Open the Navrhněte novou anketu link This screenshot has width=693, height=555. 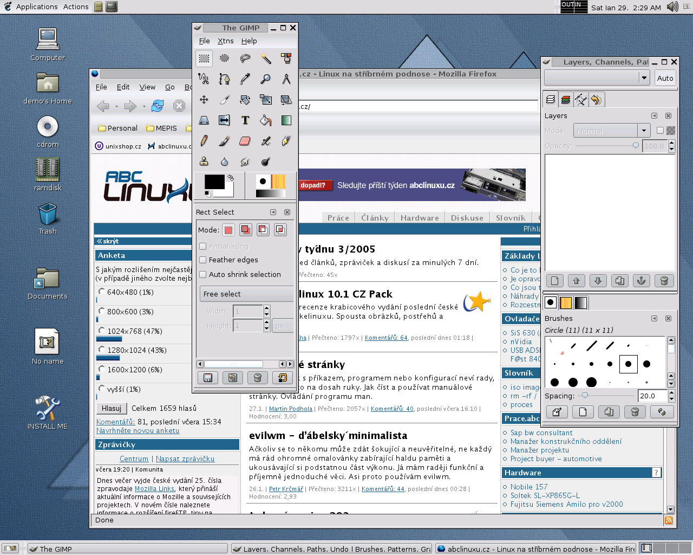tap(138, 431)
